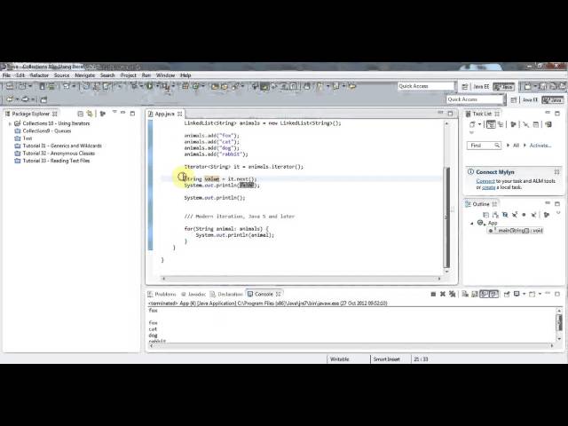568x426 pixels.
Task: Click Remove Launch icon in Console
Action: click(x=442, y=294)
